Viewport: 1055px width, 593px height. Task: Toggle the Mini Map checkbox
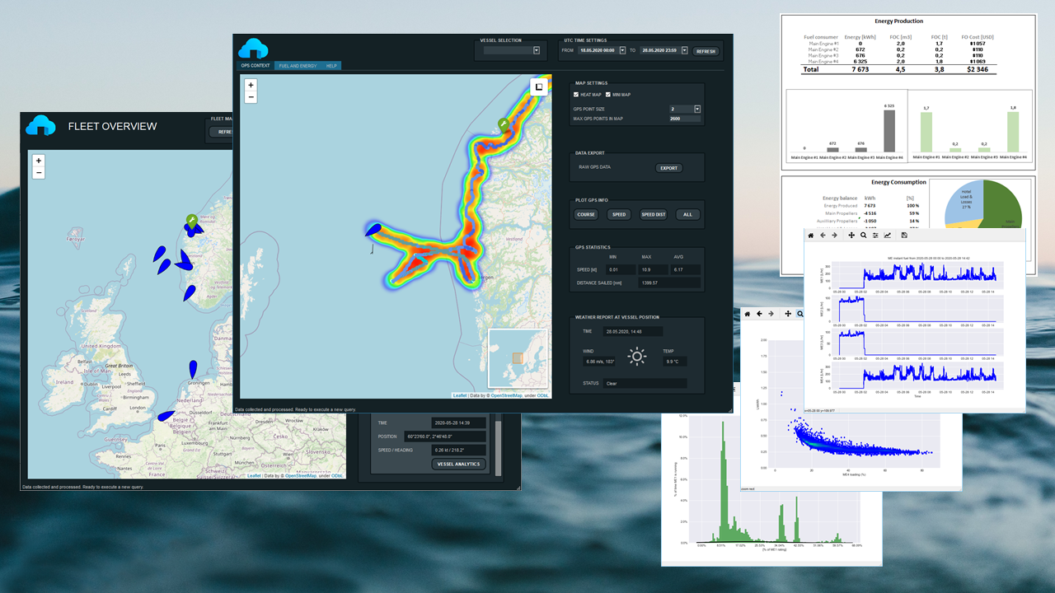(x=608, y=95)
